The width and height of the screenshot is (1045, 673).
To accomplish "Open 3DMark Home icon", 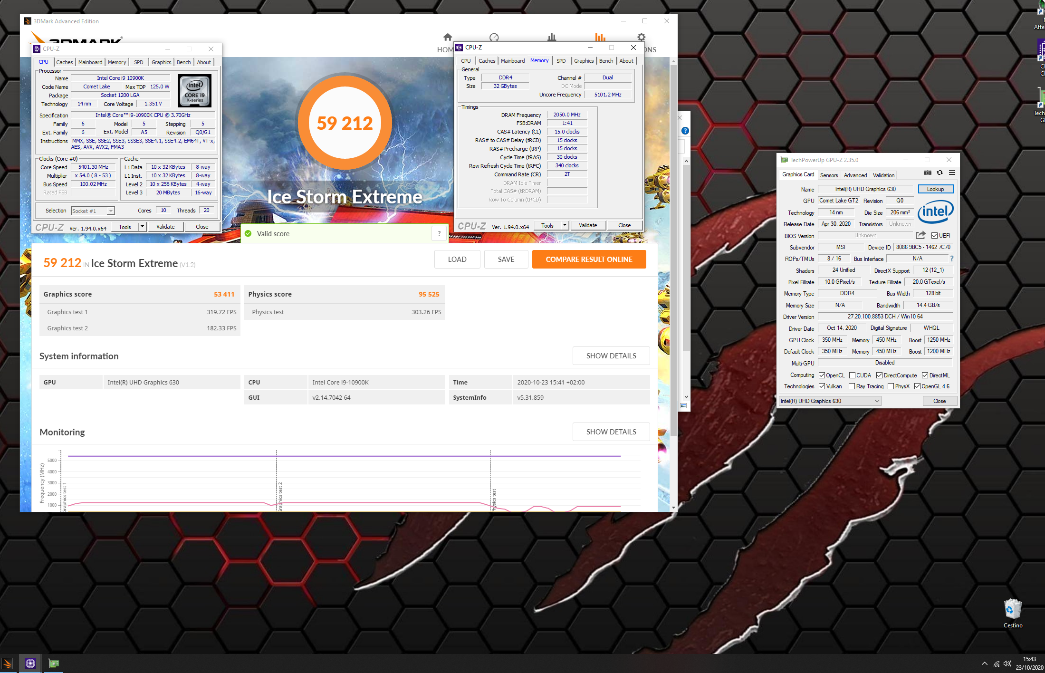I will [447, 37].
